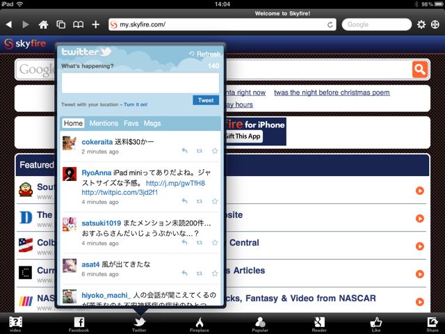The width and height of the screenshot is (445, 334).
Task: Reply to satsuki1019's tweet
Action: (x=184, y=242)
